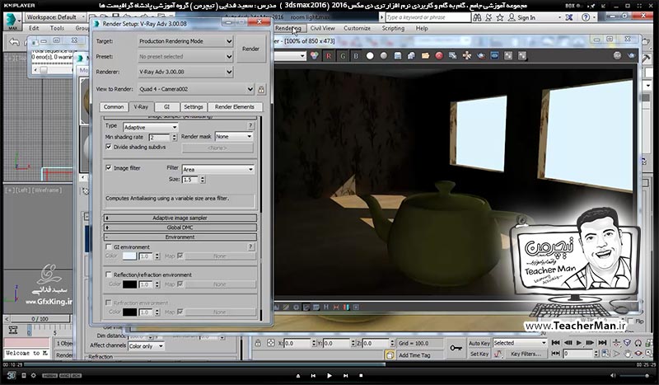Clear frame buffer with red circle icon
This screenshot has height=385, width=659.
[439, 56]
